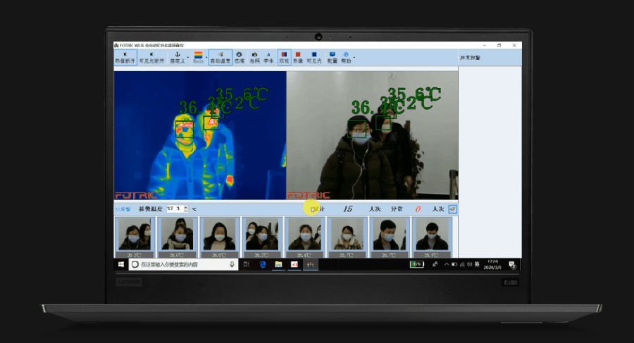Open face thumbnail labeled 36.4℃
This screenshot has height=343, width=634.
[304, 237]
